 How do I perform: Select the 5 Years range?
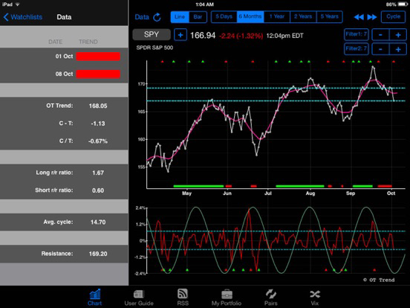tap(330, 16)
